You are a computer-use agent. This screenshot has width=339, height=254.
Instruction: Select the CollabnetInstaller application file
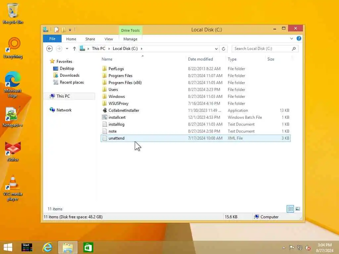click(x=195, y=110)
